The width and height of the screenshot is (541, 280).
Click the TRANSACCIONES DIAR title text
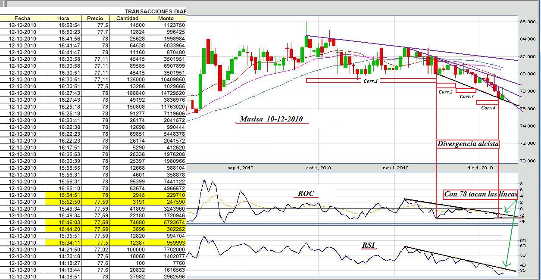pyautogui.click(x=155, y=12)
